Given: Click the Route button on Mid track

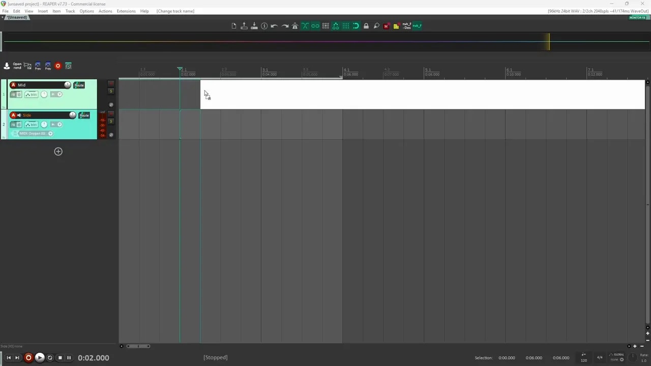Looking at the screenshot, I should pyautogui.click(x=79, y=85).
